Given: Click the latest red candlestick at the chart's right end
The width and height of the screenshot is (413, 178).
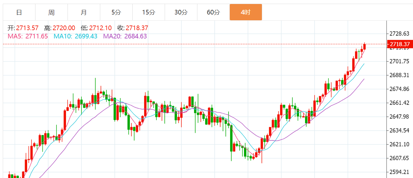Looking at the screenshot, I should (x=365, y=46).
